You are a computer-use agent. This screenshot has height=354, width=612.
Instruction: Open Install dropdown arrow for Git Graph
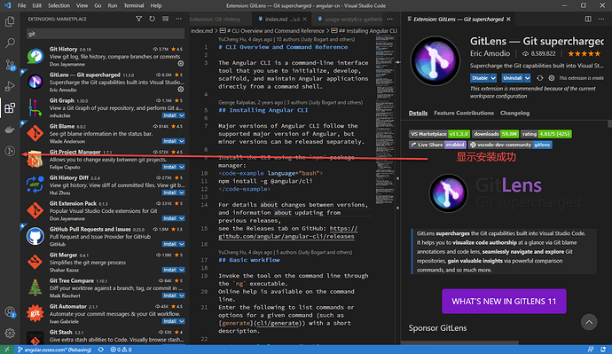click(x=182, y=115)
